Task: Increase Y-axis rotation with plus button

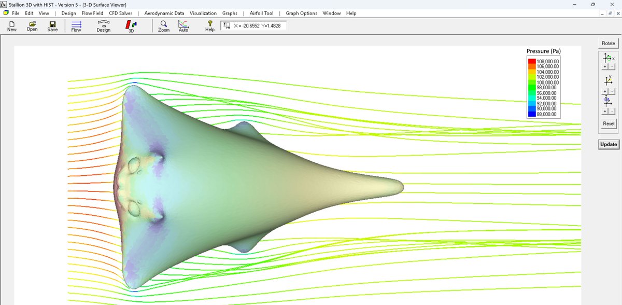Action: tap(605, 91)
